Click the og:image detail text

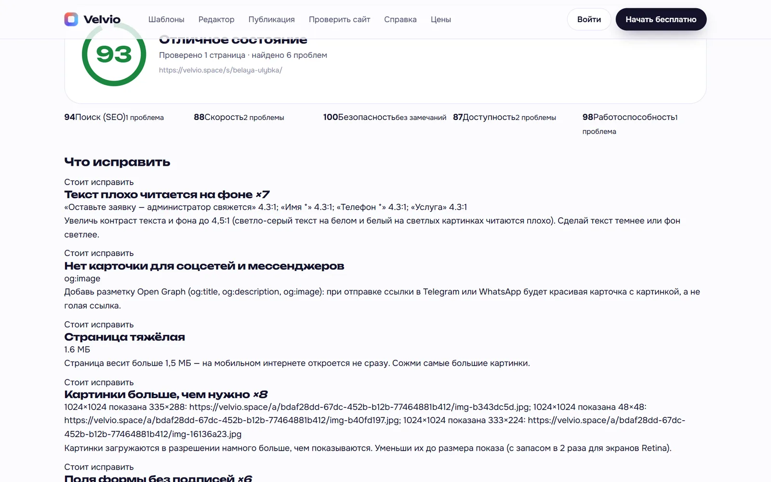pos(82,279)
